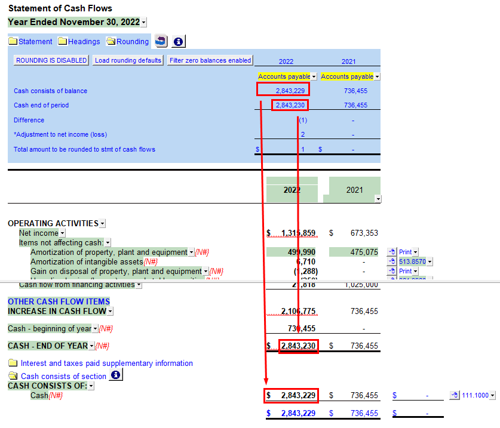Open Amortization of property, plant and equipment dropdown
500x428 pixels.
tap(191, 252)
